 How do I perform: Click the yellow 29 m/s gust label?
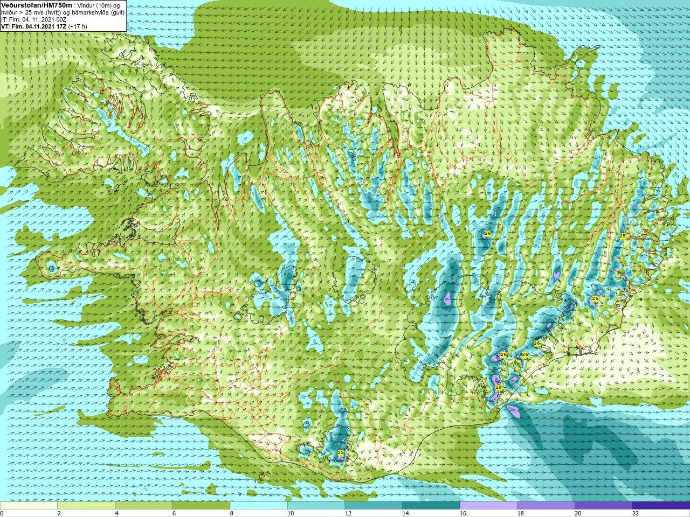[x=499, y=388]
